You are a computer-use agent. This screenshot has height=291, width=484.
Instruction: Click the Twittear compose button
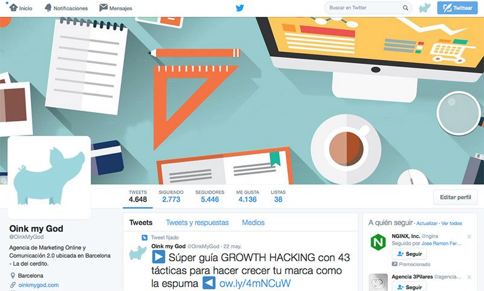[457, 8]
